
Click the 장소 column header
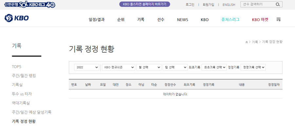[128, 85]
